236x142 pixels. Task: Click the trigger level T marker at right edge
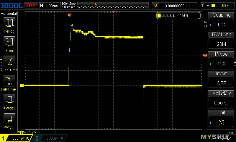[205, 55]
